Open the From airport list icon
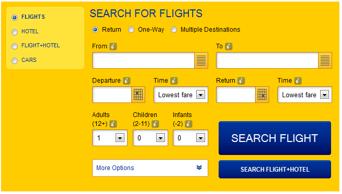342x194 pixels. tap(201, 60)
